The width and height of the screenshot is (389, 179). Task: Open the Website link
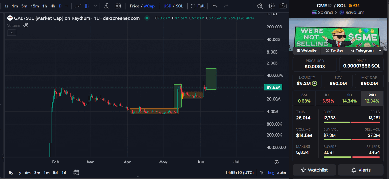tap(307, 50)
